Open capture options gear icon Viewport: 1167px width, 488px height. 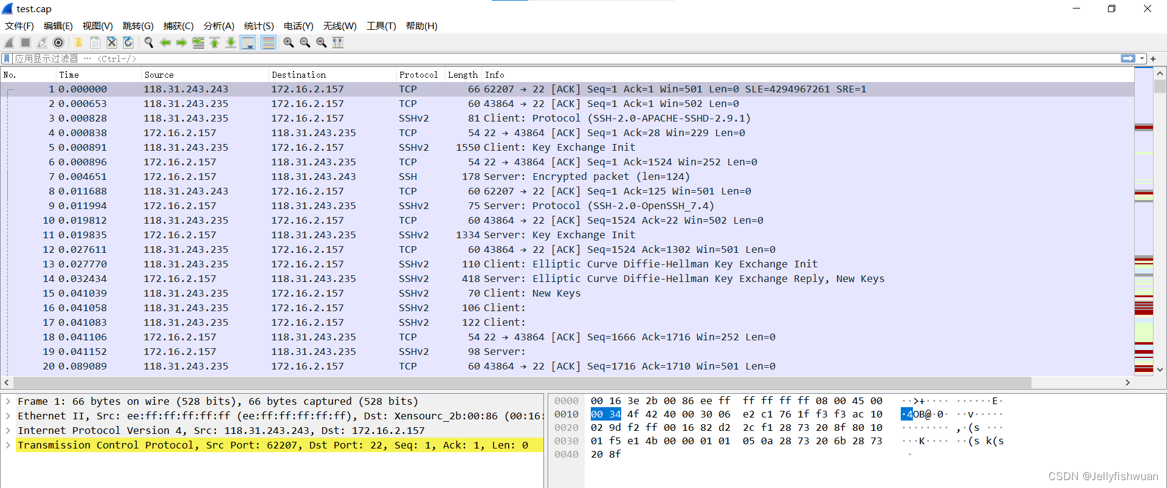pyautogui.click(x=58, y=43)
